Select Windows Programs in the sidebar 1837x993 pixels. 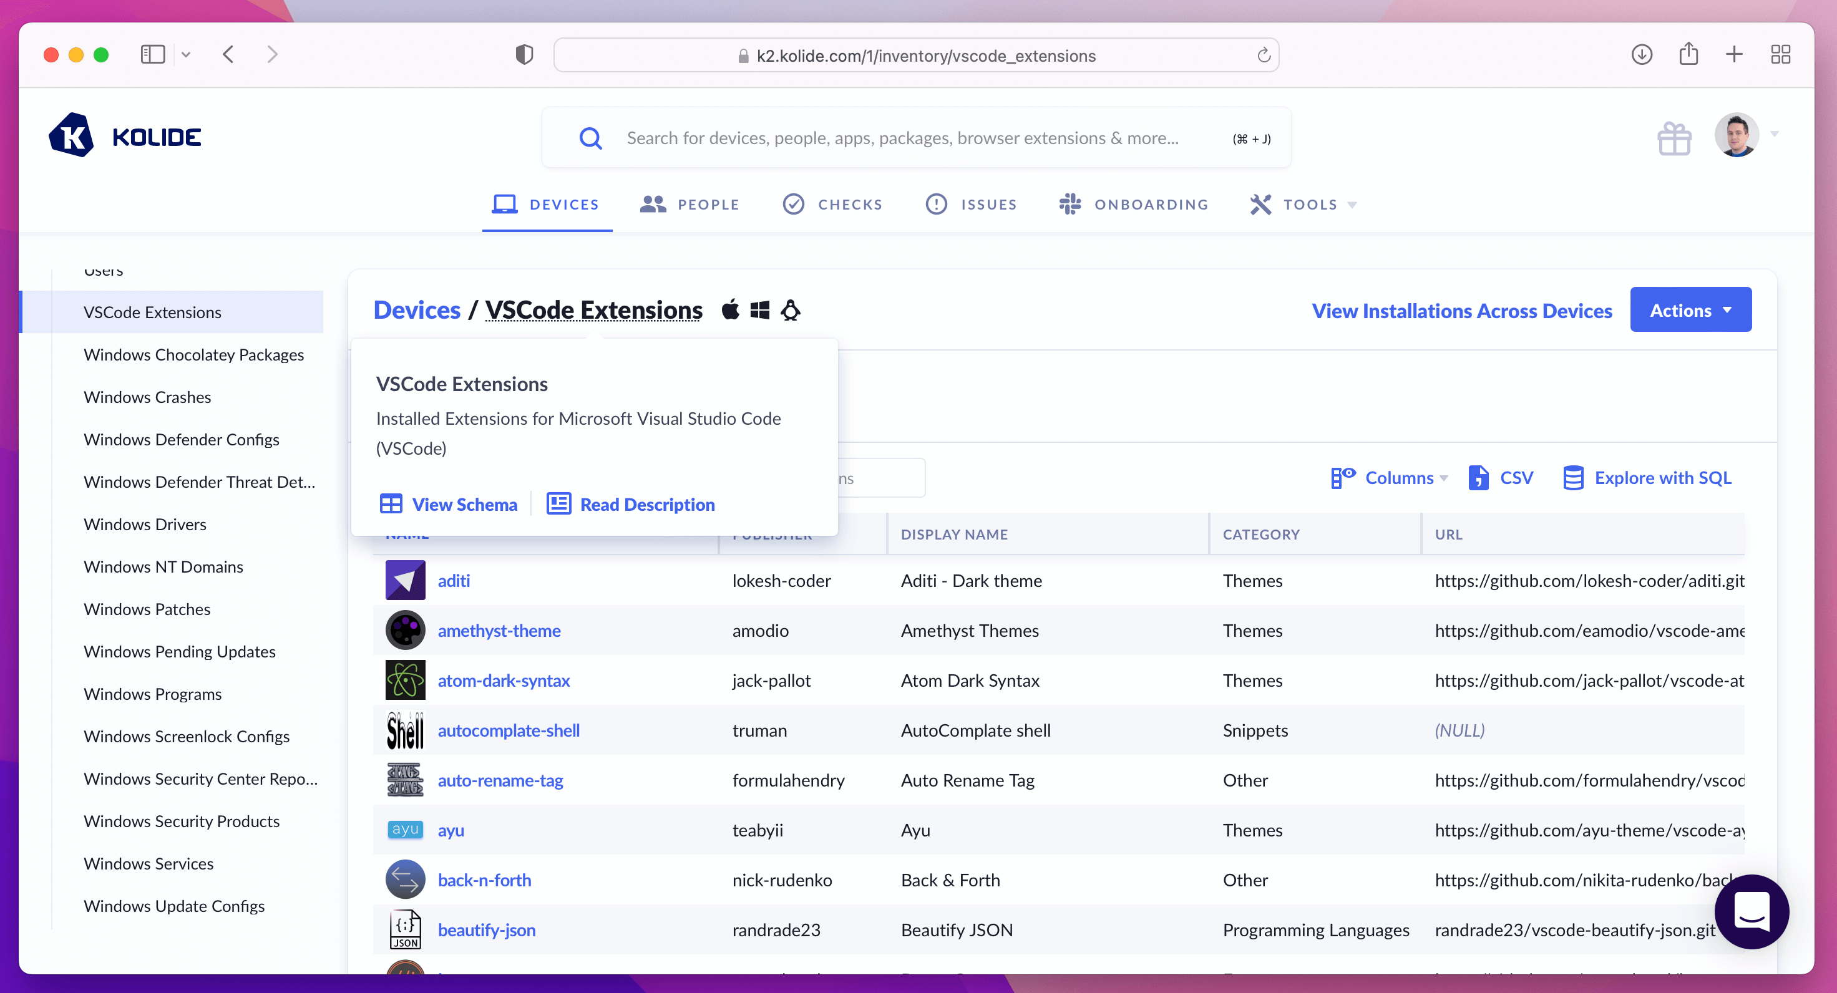[x=153, y=694]
